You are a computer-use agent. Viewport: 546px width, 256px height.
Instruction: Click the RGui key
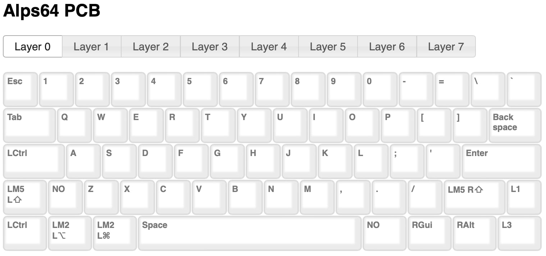point(429,233)
